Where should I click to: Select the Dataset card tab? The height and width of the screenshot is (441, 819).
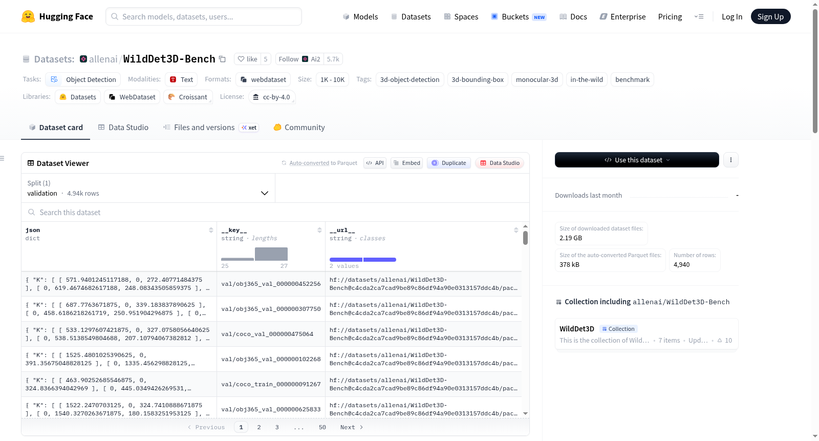click(56, 128)
